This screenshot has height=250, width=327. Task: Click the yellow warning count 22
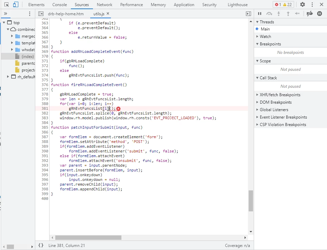click(287, 5)
